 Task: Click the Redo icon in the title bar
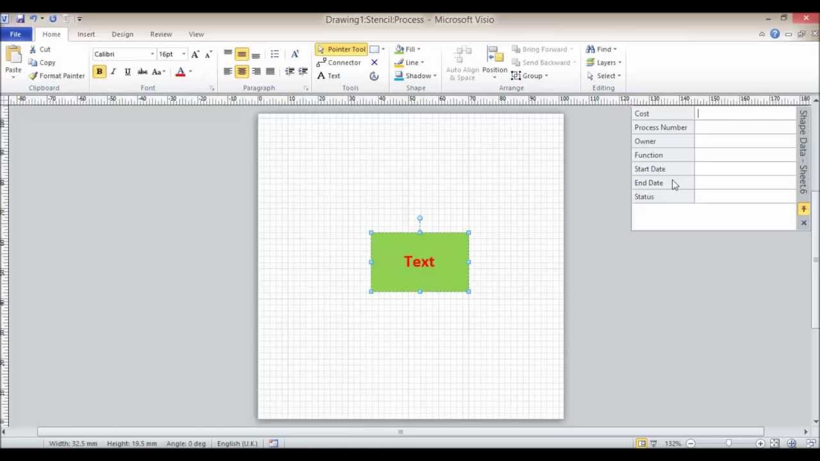tap(53, 19)
